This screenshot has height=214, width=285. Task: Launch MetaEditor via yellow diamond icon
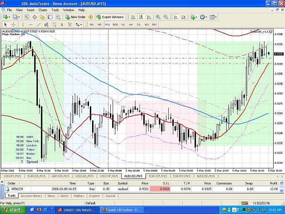[x=91, y=17]
